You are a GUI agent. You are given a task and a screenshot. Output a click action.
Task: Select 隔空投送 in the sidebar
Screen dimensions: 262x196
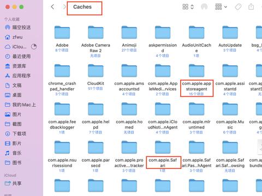coord(17,27)
